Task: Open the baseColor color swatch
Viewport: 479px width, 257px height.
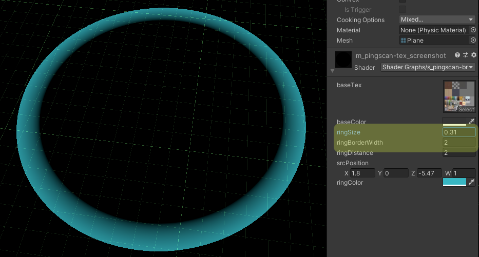Action: (454, 122)
